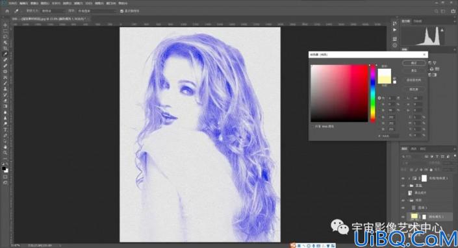458x248 pixels.
Task: Open the workspace switcher icon
Action: click(443, 11)
